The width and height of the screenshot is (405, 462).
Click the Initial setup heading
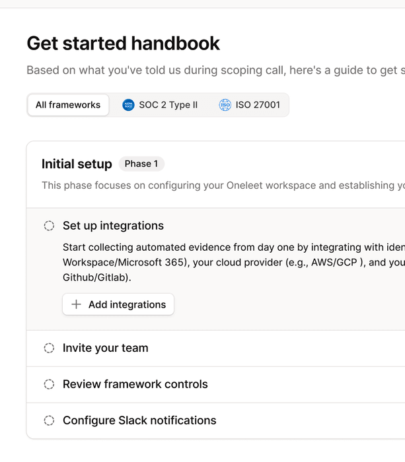77,164
